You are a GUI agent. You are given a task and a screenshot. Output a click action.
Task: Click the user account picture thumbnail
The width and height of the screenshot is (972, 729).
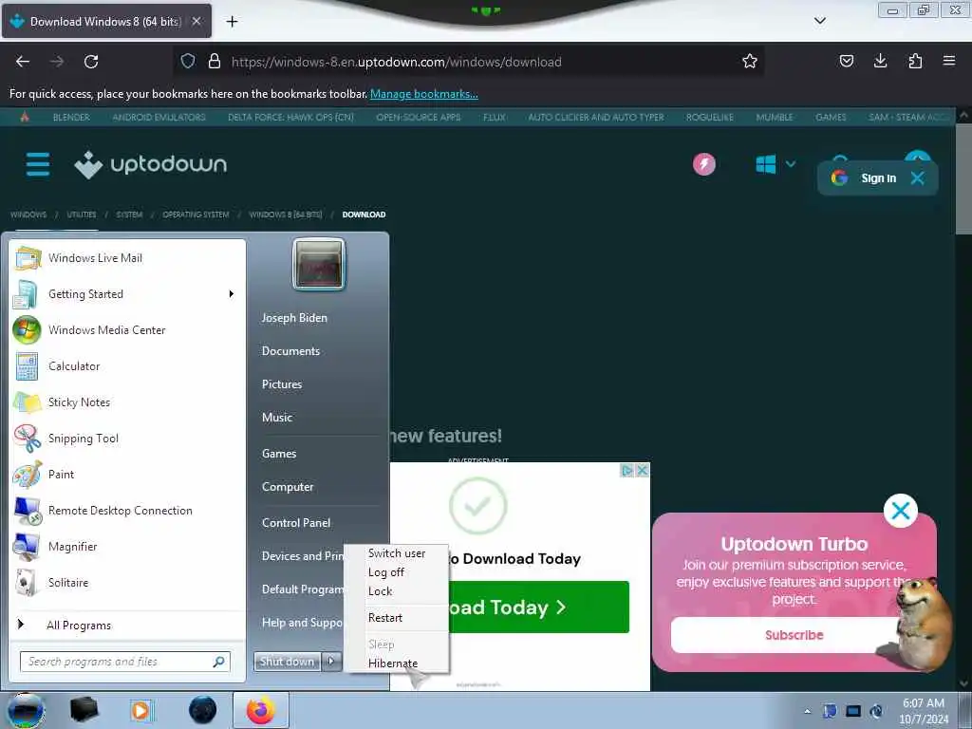(319, 265)
